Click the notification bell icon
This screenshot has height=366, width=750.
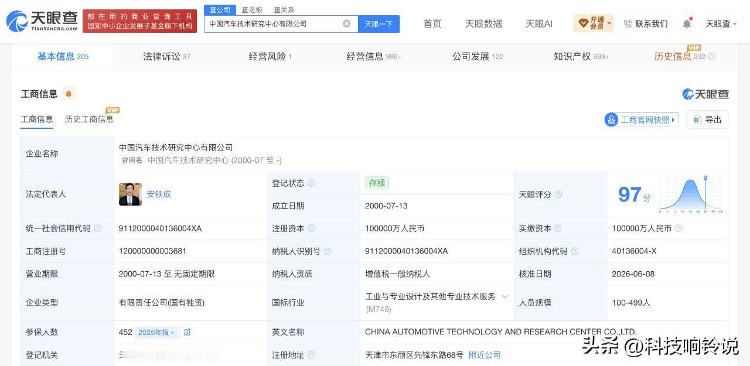coord(687,23)
